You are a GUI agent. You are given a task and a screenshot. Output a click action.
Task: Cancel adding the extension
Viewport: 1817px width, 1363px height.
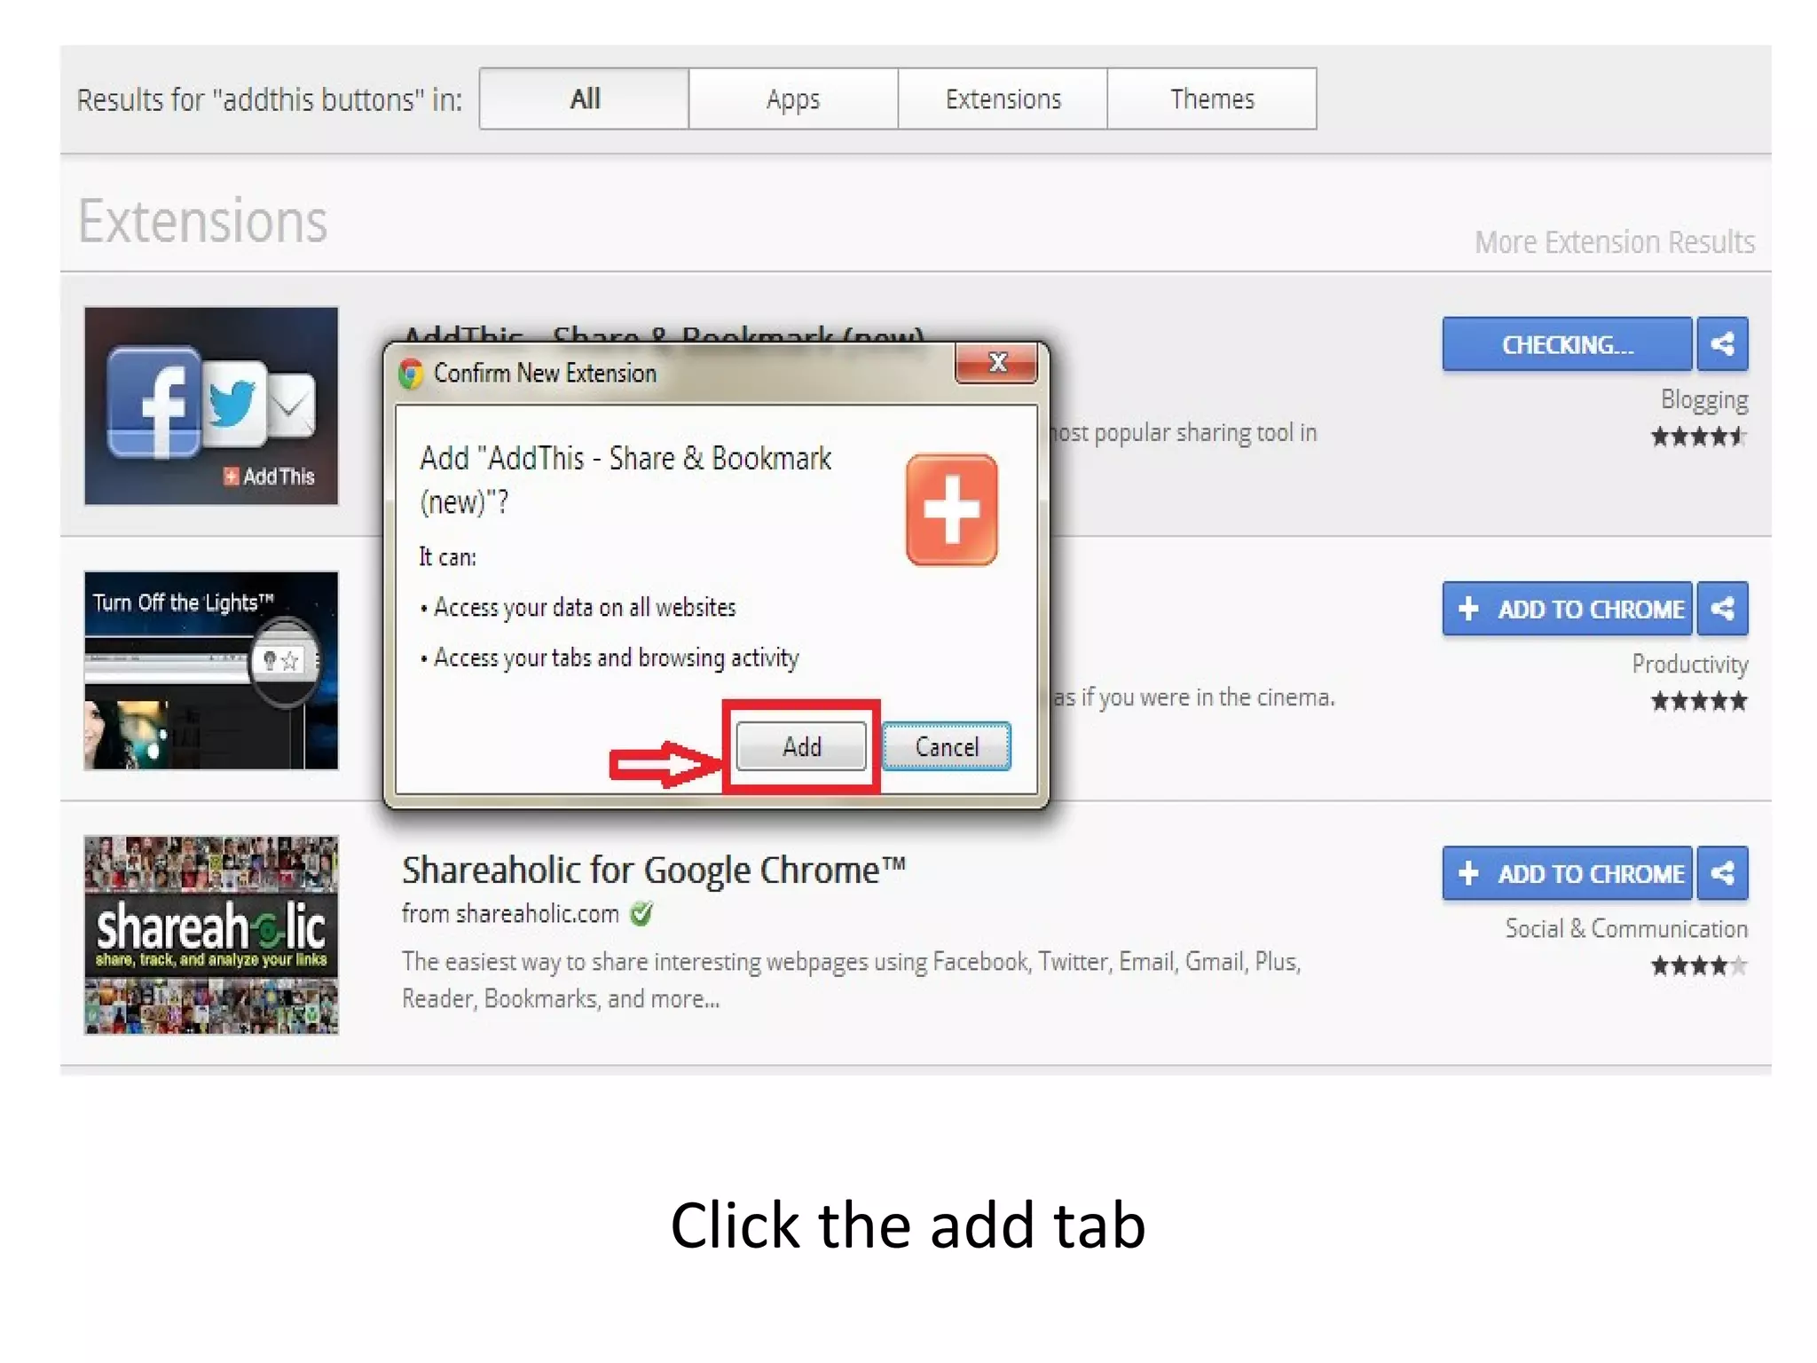click(947, 746)
